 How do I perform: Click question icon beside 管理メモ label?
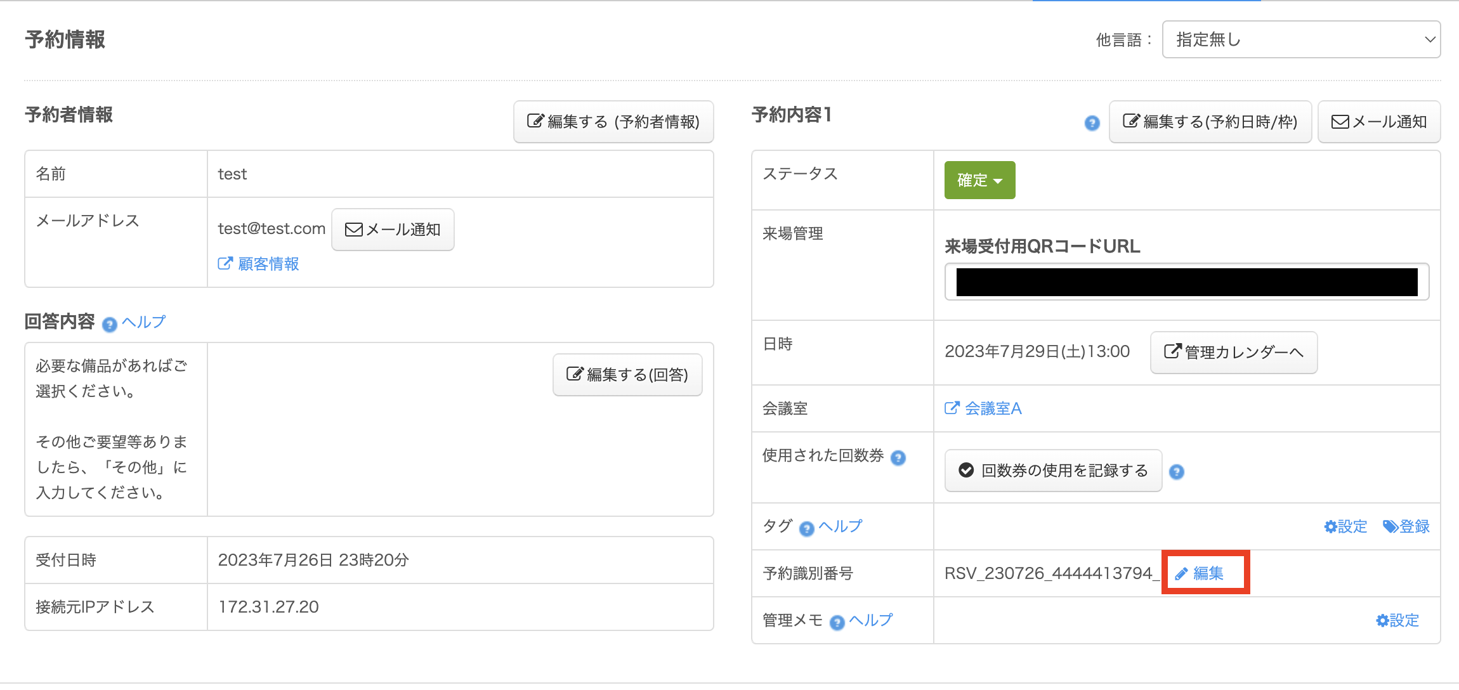point(837,623)
